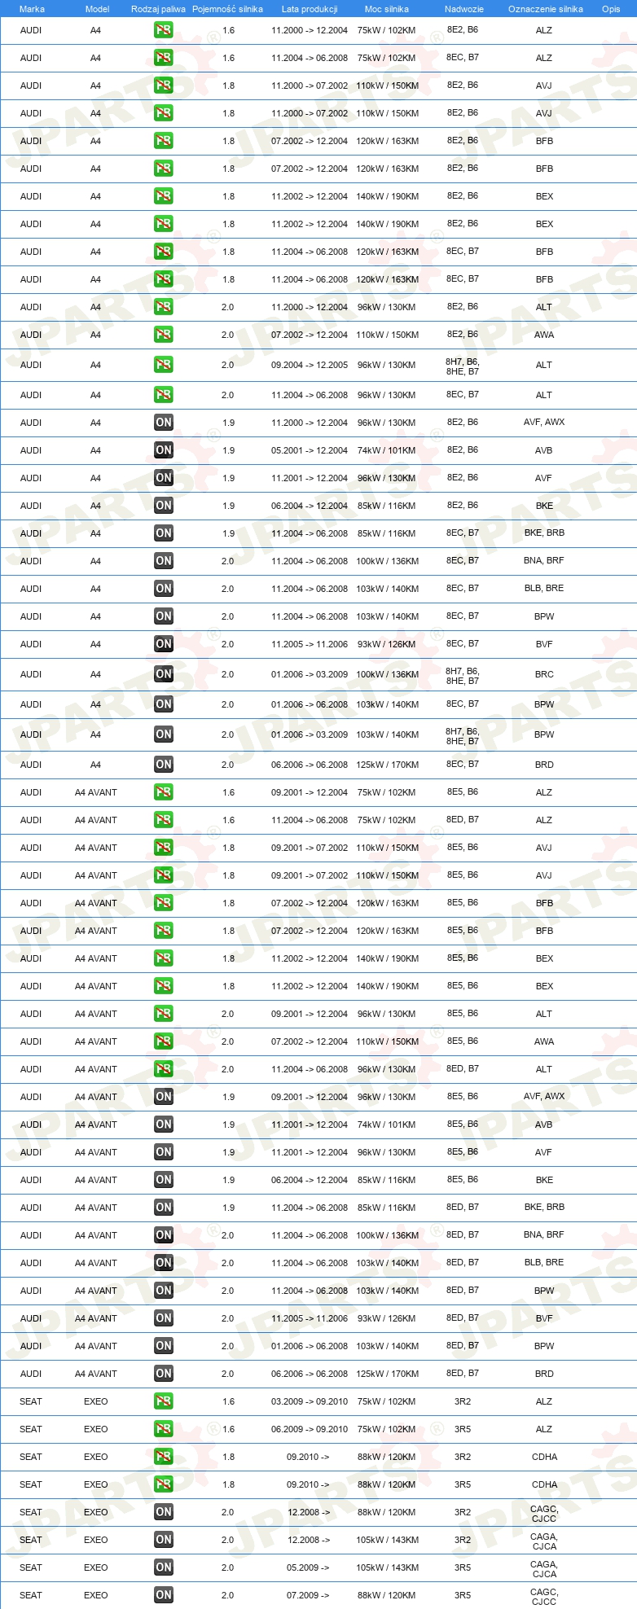Click diesel ON icon in A4 8E2, B6 BKE row

(x=164, y=506)
